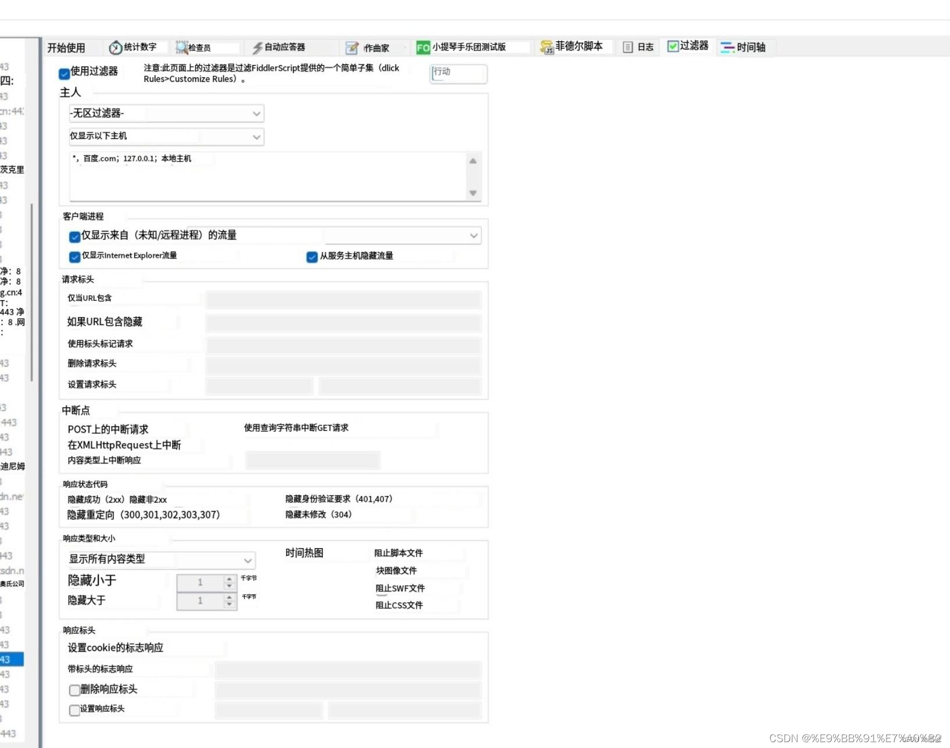Toggle 仅显示Internet Explorer流量 checkbox

pos(74,257)
